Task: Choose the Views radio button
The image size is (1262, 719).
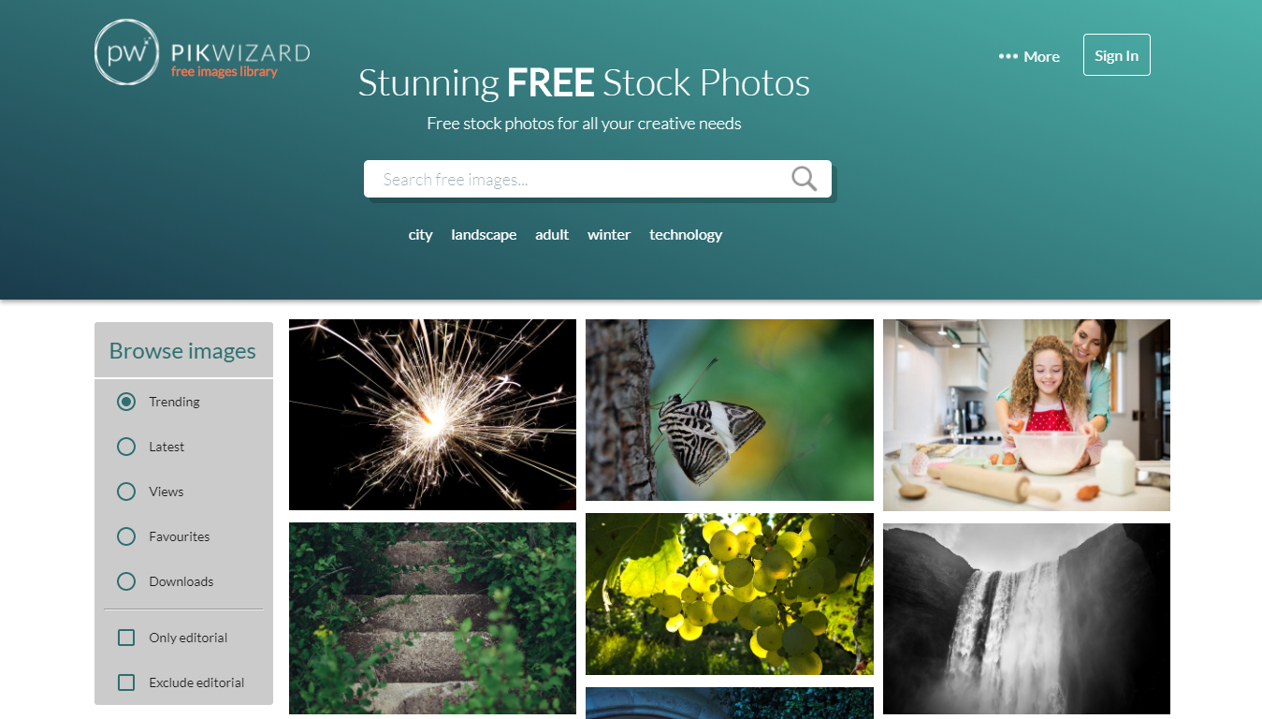Action: pos(126,492)
